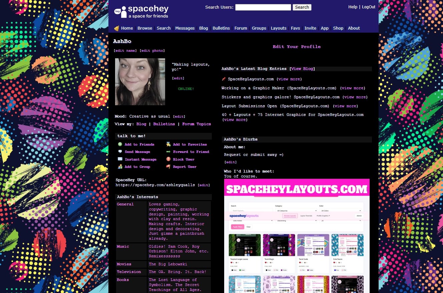This screenshot has height=293, width=443.
Task: Click the Add to Favorites star icon
Action: (x=168, y=144)
